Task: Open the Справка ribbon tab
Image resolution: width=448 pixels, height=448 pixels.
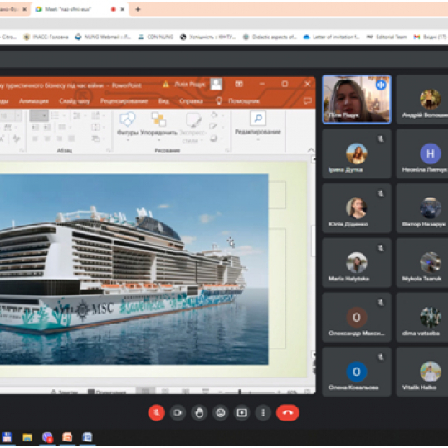Action: pyautogui.click(x=191, y=101)
